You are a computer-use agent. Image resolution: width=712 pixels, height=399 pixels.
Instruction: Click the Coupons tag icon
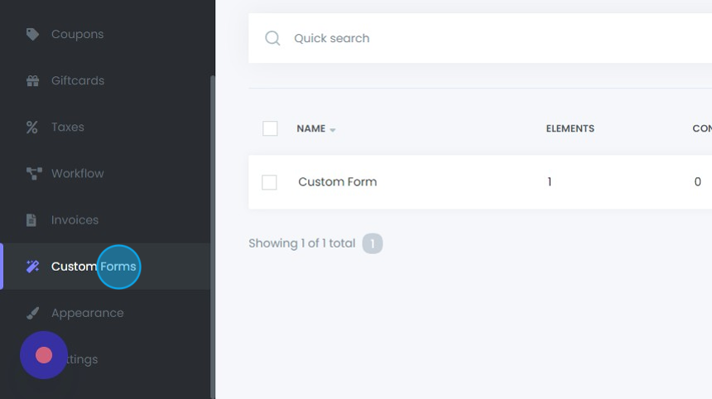[x=32, y=35]
